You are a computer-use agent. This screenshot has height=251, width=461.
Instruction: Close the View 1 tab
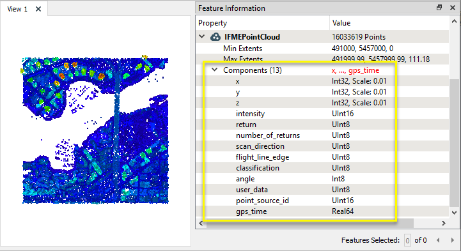pyautogui.click(x=38, y=9)
